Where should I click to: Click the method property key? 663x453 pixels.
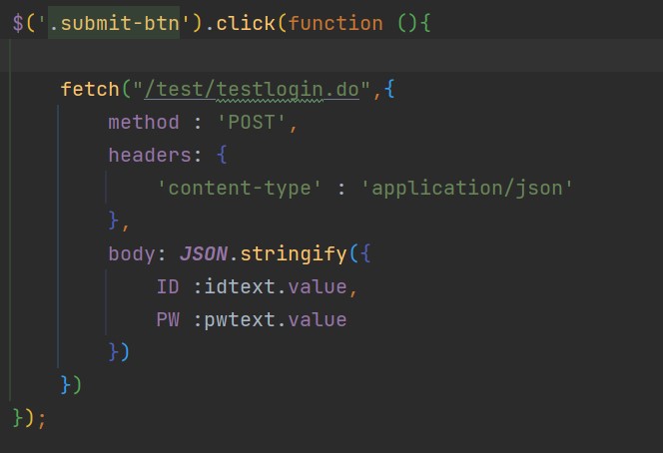[144, 122]
